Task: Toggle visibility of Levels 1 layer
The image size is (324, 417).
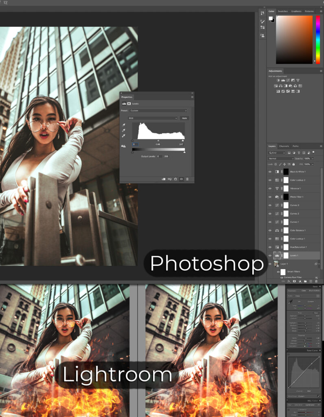Action: [270, 256]
